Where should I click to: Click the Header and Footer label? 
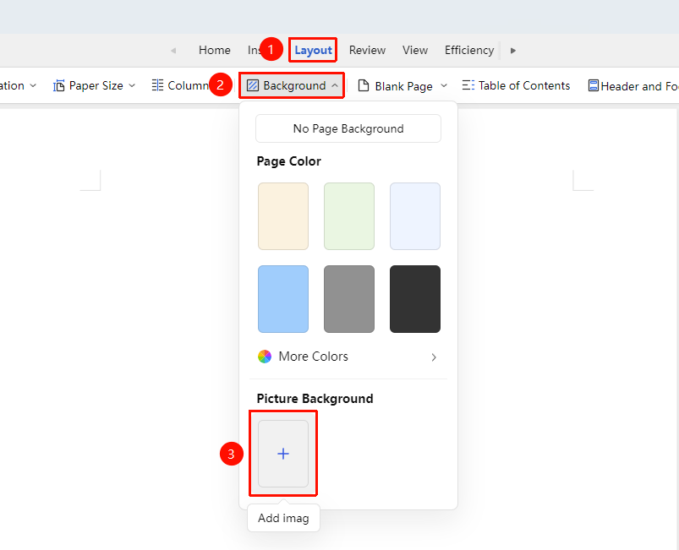[x=639, y=86]
